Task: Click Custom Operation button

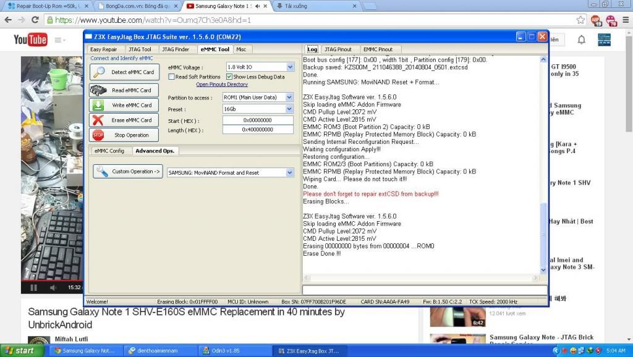Action: coord(128,172)
